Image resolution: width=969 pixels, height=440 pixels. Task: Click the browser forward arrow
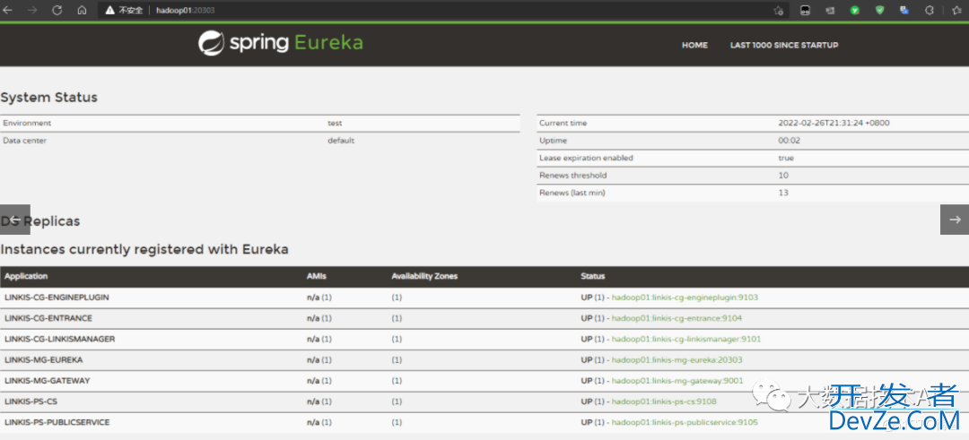point(32,11)
